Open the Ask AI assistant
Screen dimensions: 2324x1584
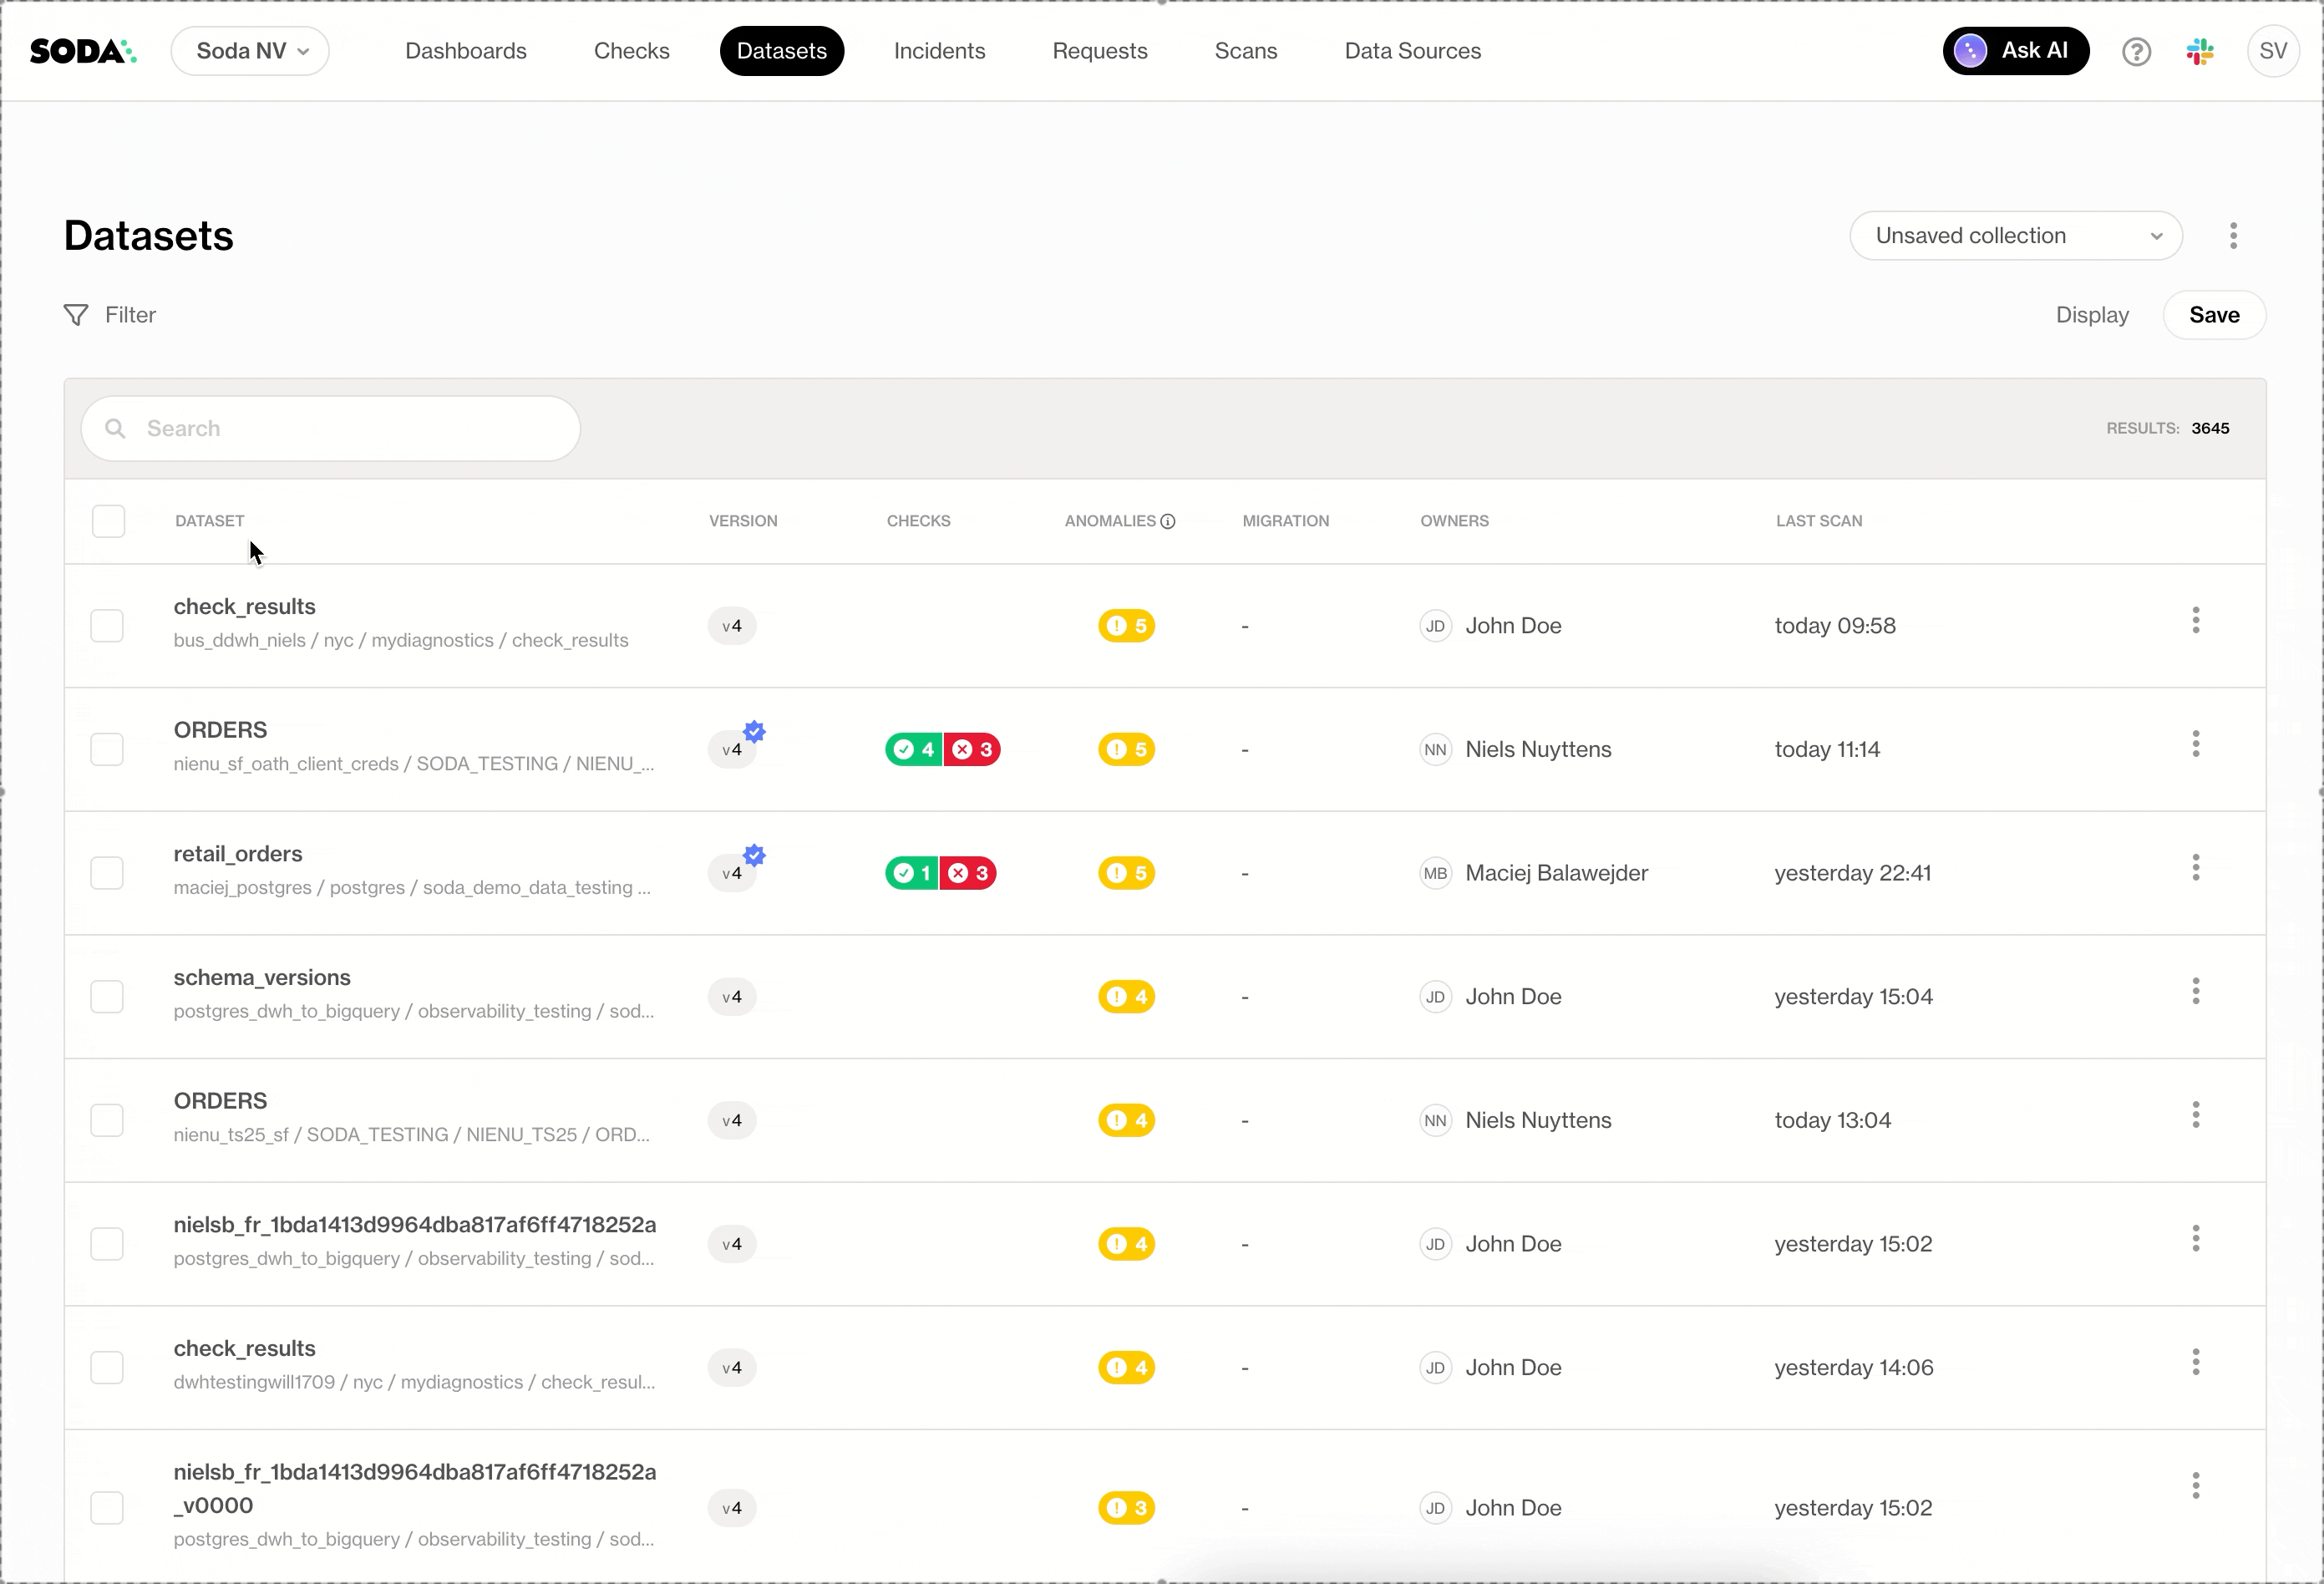tap(2015, 51)
